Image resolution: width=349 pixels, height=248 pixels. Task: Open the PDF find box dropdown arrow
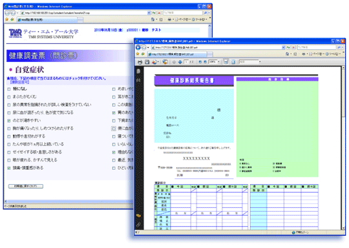click(260, 62)
